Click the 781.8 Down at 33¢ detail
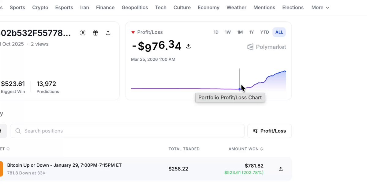The height and width of the screenshot is (184, 367). click(26, 173)
